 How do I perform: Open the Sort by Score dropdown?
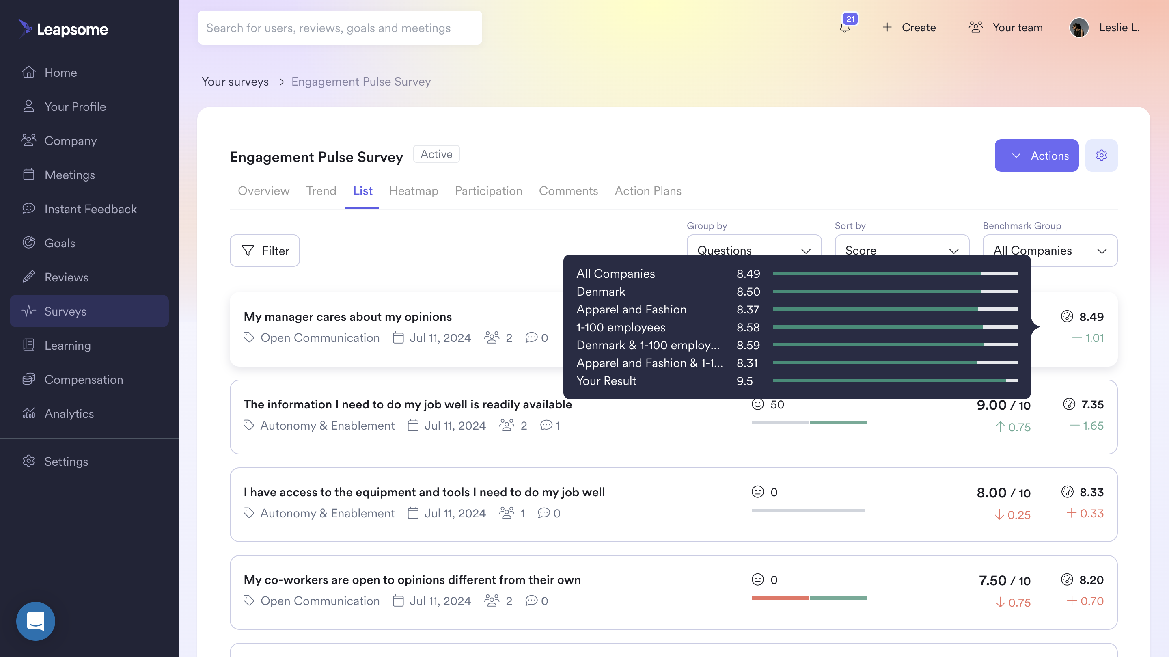point(902,250)
